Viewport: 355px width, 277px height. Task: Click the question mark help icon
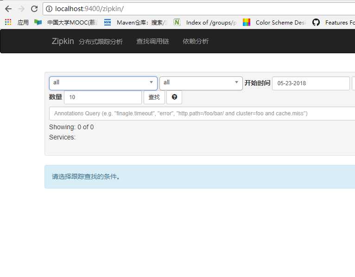coord(174,97)
